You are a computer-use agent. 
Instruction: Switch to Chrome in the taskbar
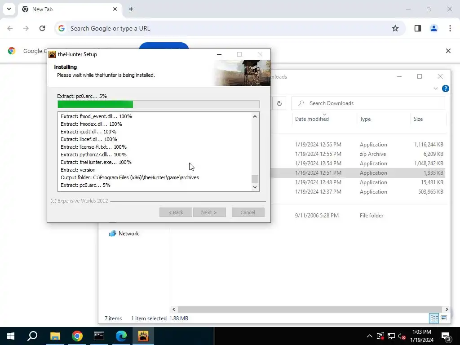click(x=77, y=336)
